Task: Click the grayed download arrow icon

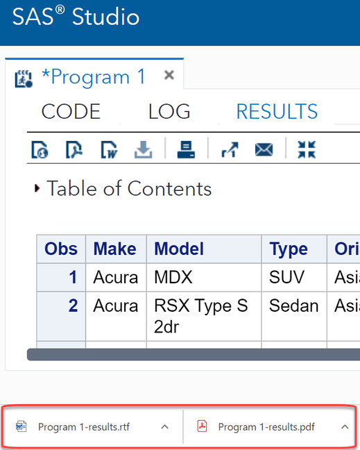Action: 144,149
